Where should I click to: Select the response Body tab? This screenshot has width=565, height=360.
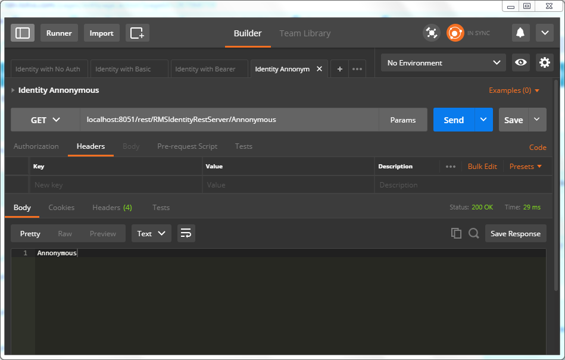[22, 207]
